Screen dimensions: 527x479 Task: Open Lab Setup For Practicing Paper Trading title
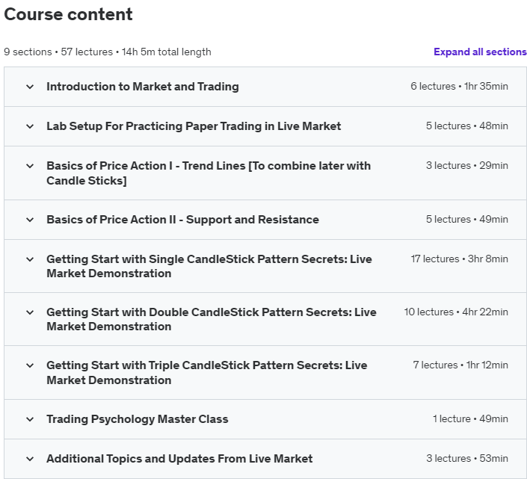[x=194, y=126]
